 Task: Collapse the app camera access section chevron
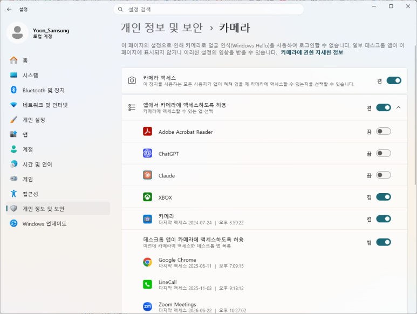click(398, 107)
